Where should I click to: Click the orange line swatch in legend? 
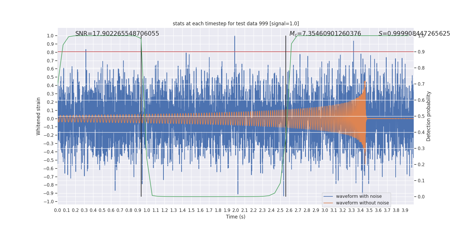(328, 203)
